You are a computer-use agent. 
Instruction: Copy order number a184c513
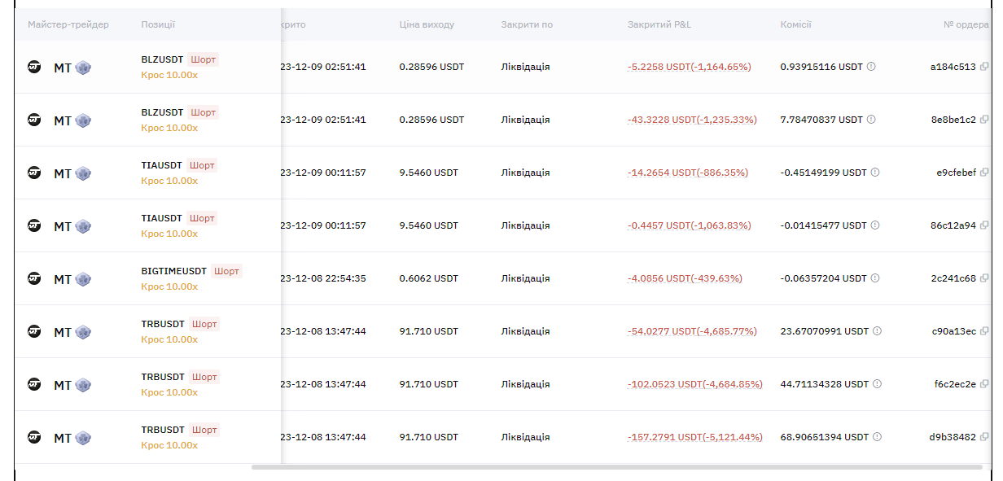[x=984, y=67]
